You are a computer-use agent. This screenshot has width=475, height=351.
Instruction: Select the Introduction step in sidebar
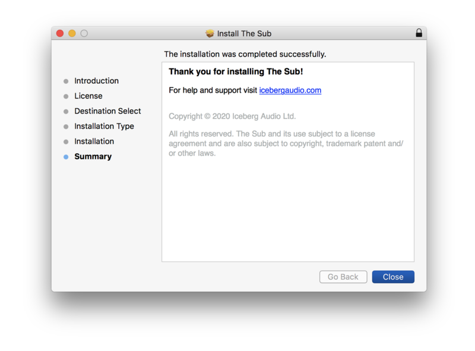[96, 81]
